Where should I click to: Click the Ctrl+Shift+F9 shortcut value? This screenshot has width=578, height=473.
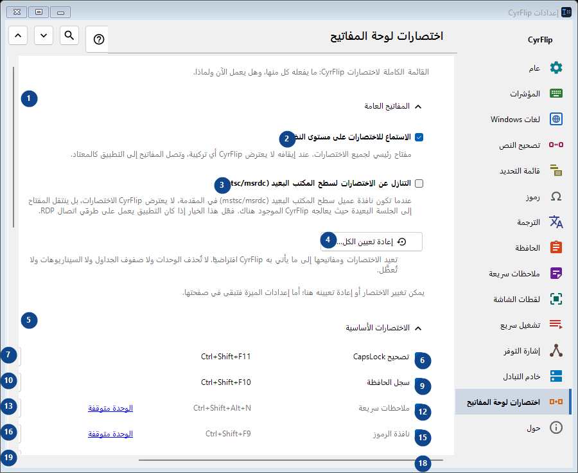(x=228, y=434)
